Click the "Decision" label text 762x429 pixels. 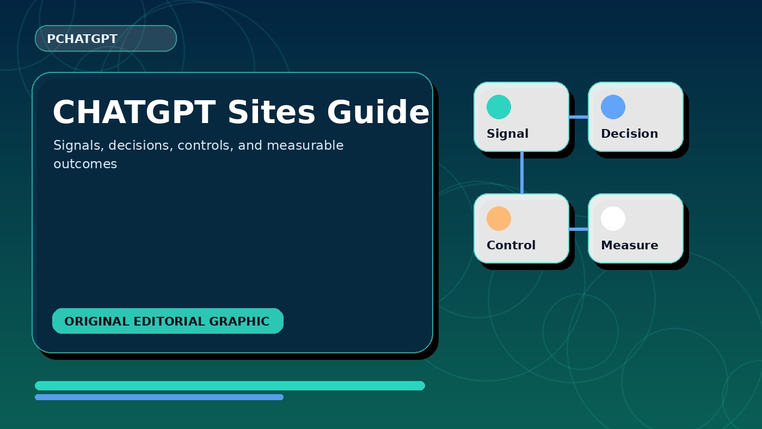coord(629,134)
